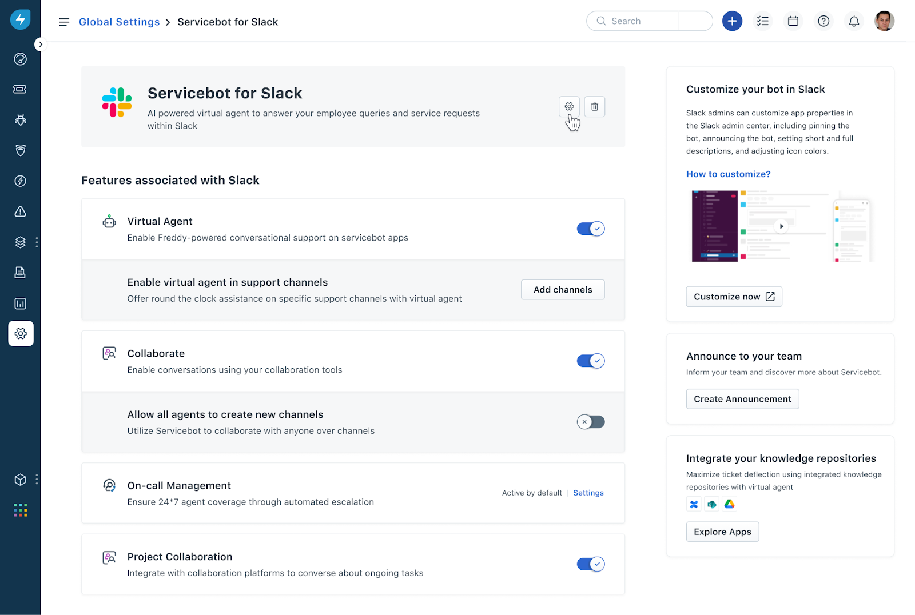This screenshot has width=915, height=615.
Task: Click Create Announcement button
Action: (742, 399)
